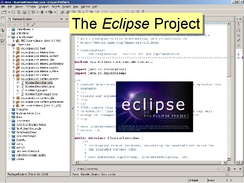
Task: Expand org.eclipse.core.internal.content package
Action: 14,56
